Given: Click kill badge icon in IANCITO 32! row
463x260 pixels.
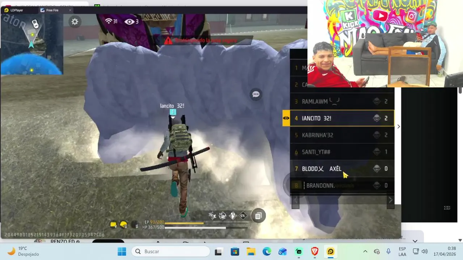Looking at the screenshot, I should tap(377, 118).
